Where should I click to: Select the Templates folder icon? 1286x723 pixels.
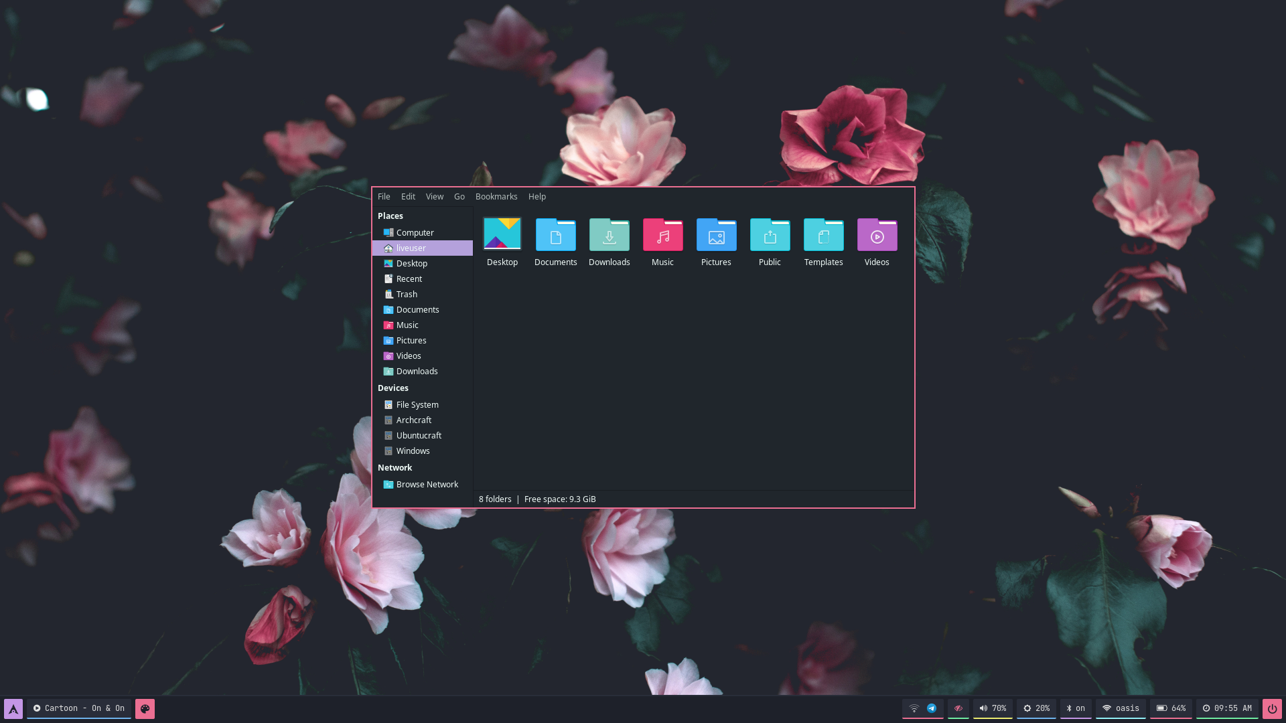(823, 236)
